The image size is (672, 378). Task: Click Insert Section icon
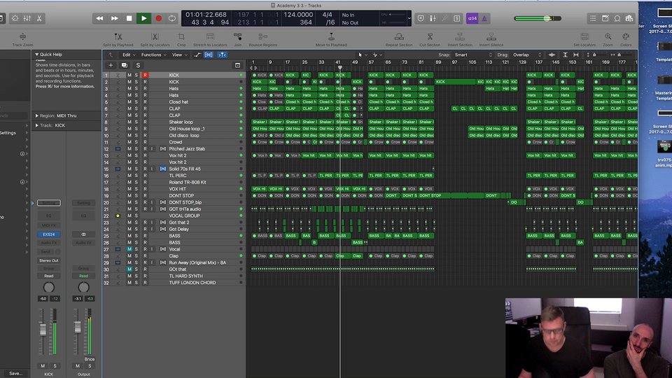point(460,37)
